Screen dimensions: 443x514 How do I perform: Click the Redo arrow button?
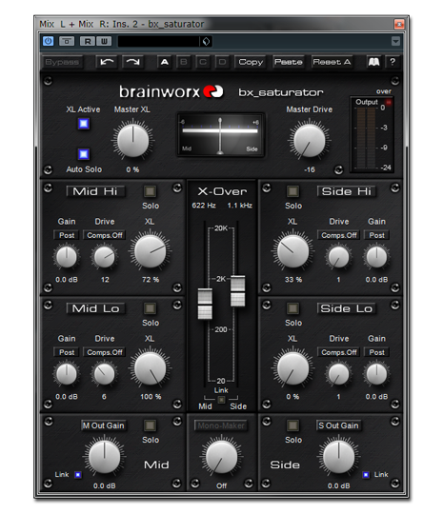coord(133,62)
